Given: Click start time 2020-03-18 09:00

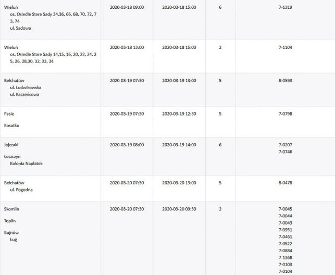Looking at the screenshot, I should pyautogui.click(x=127, y=7).
